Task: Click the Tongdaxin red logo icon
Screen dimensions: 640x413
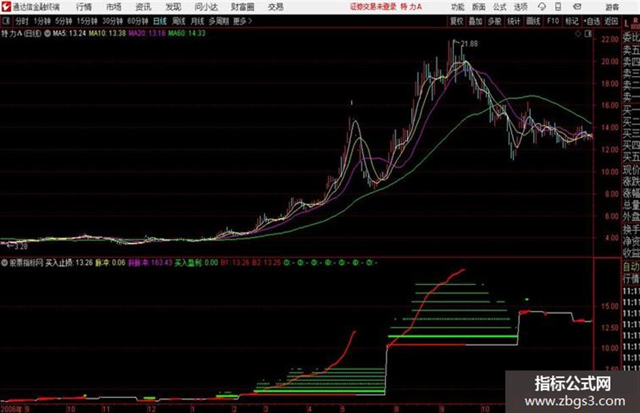Action: click(x=5, y=7)
